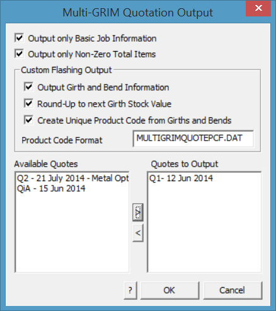Viewport: 276px width, 311px height.
Task: Click the Cancel button
Action: click(233, 290)
